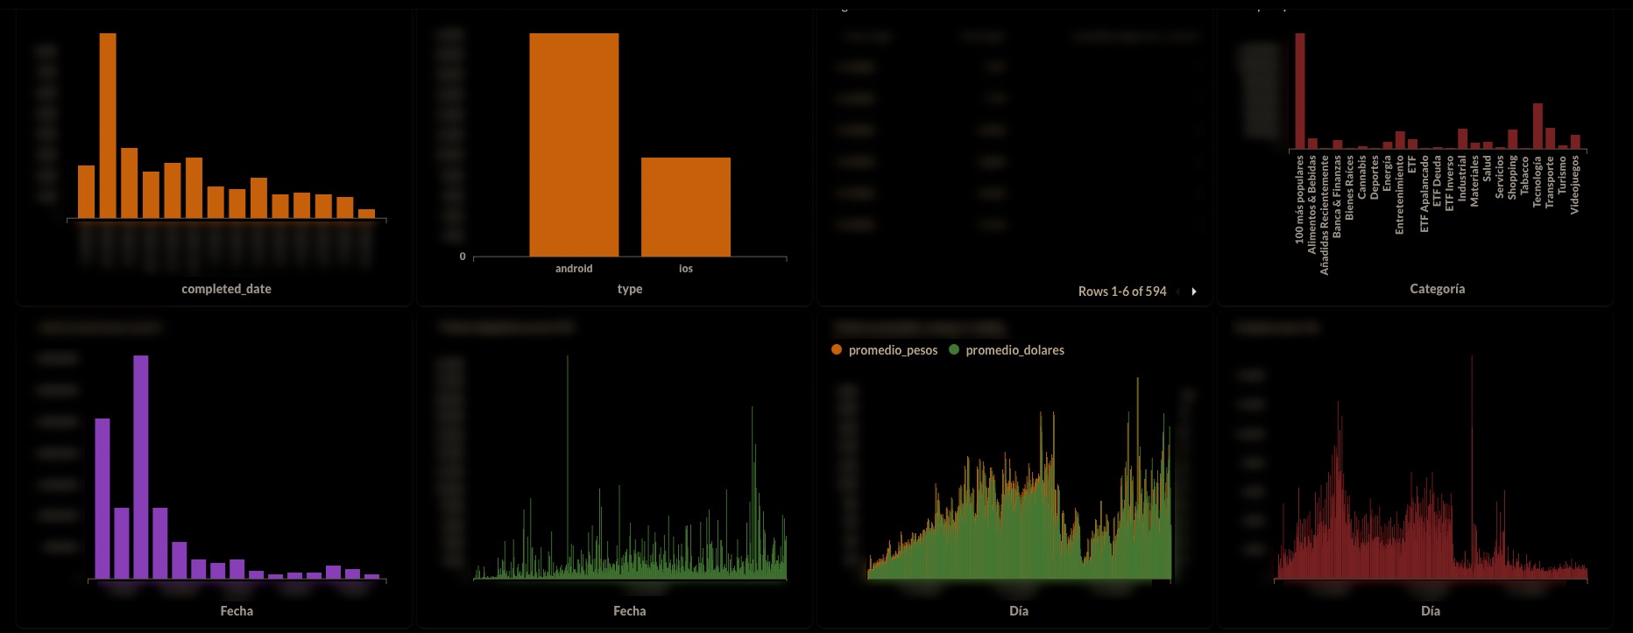1633x633 pixels.
Task: Click the green promedio_dolares legend dot
Action: (x=954, y=350)
